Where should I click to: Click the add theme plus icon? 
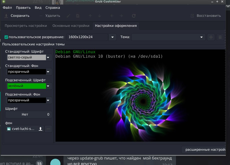click(x=211, y=37)
